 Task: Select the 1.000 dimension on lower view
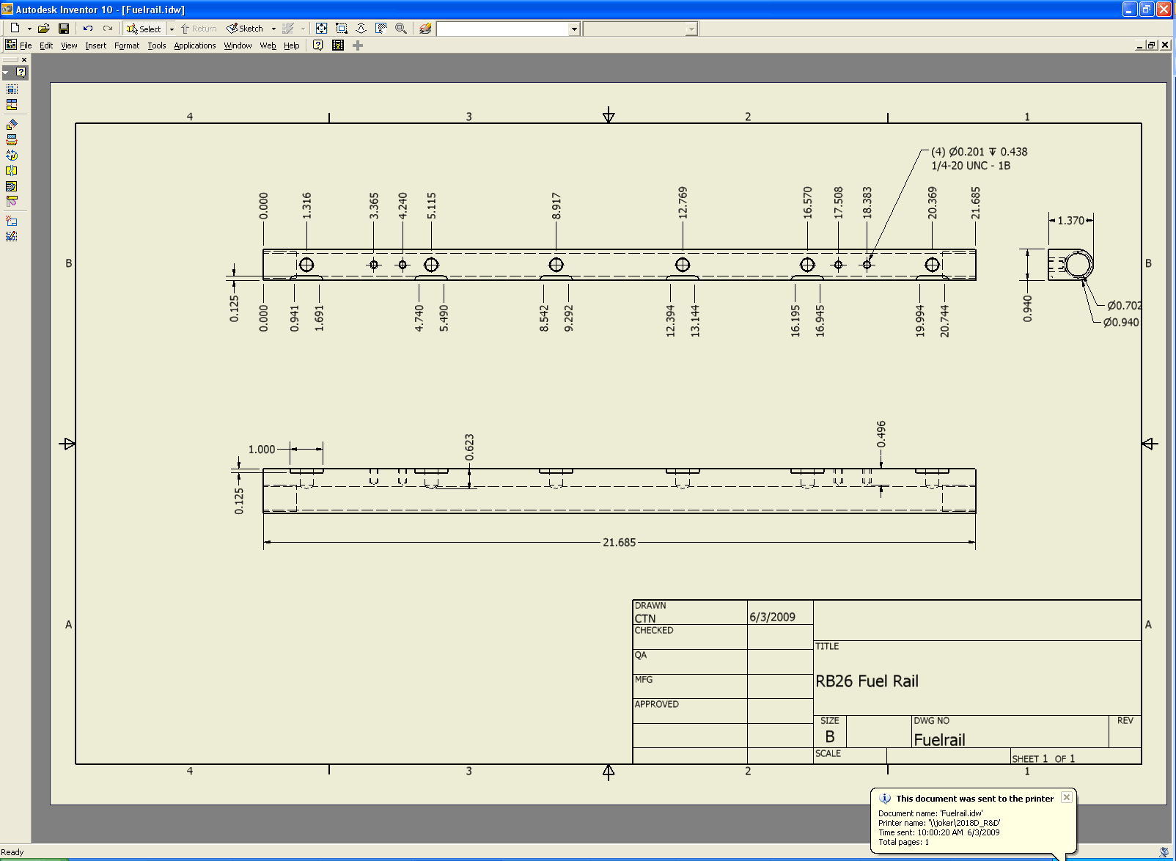262,450
